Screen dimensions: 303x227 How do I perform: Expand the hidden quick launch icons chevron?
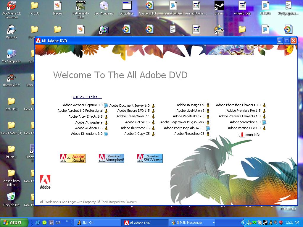67,221
